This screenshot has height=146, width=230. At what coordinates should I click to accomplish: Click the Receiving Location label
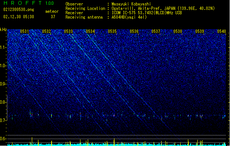point(85,8)
